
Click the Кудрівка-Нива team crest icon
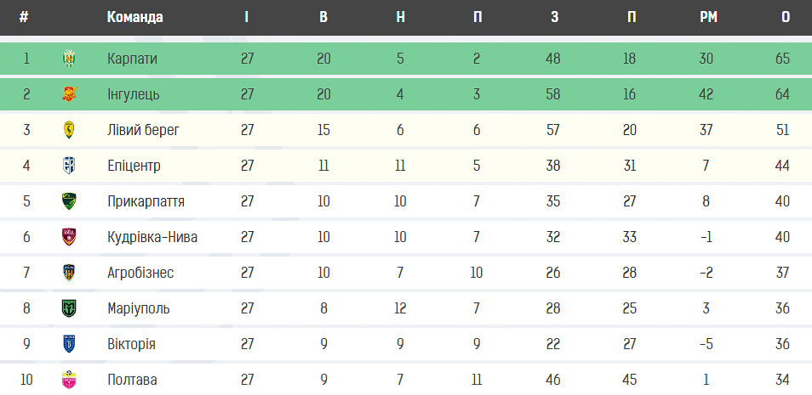pyautogui.click(x=69, y=237)
